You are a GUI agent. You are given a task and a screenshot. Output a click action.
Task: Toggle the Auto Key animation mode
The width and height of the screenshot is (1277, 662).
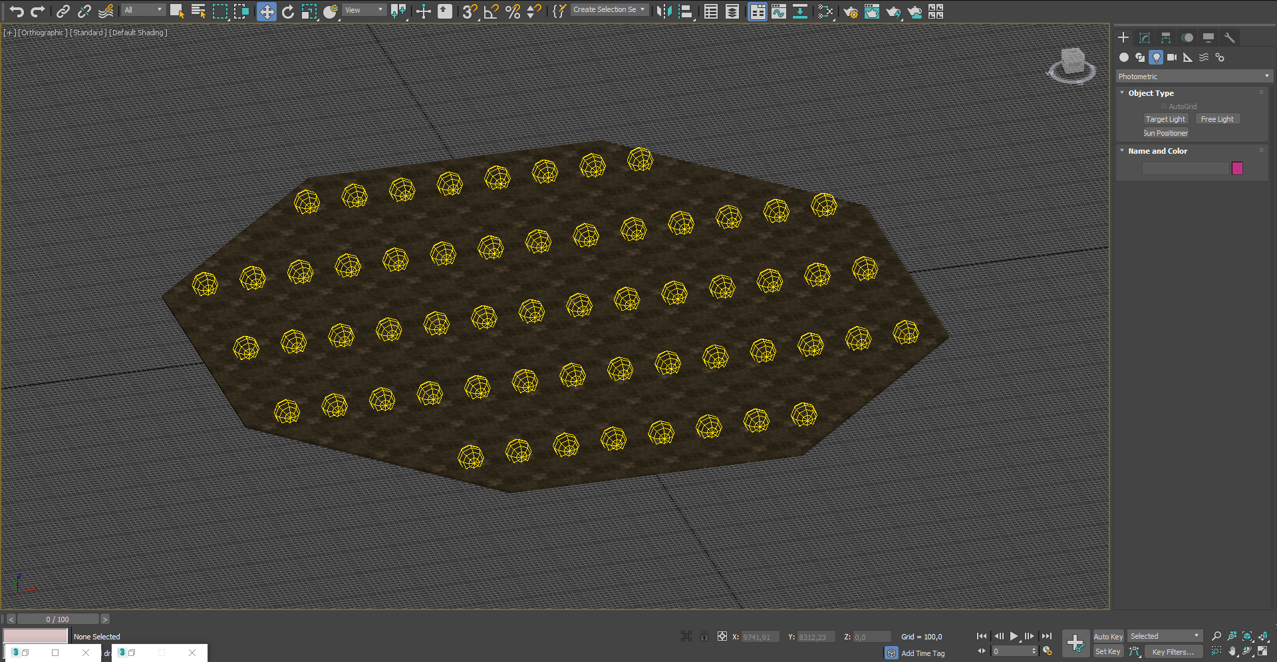[1107, 637]
